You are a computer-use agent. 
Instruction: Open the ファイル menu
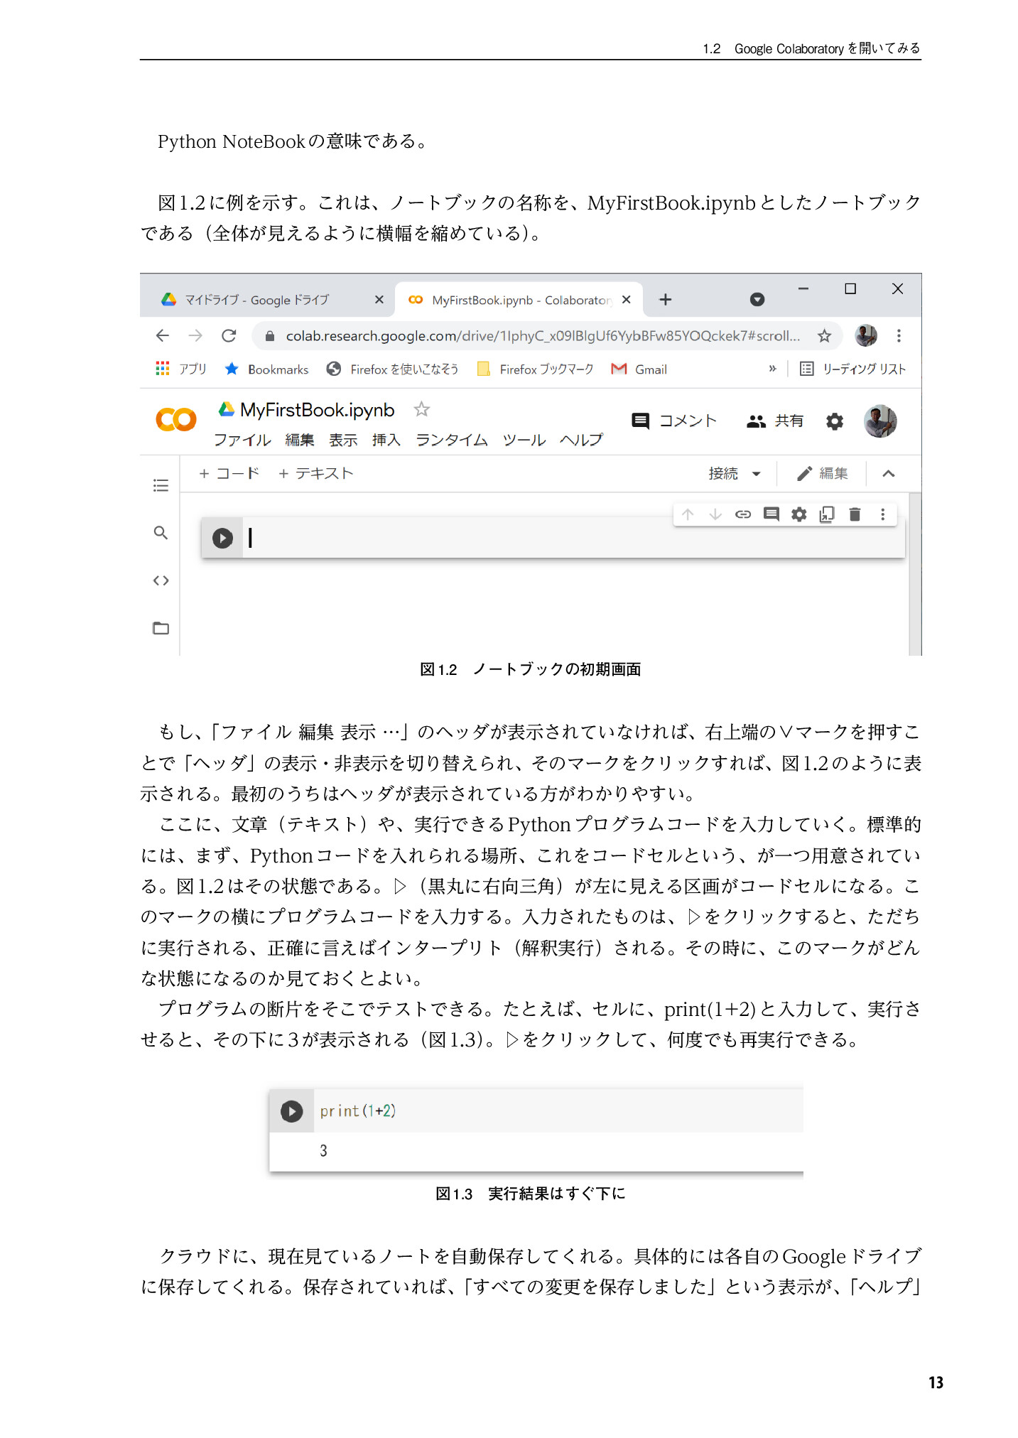pyautogui.click(x=242, y=440)
